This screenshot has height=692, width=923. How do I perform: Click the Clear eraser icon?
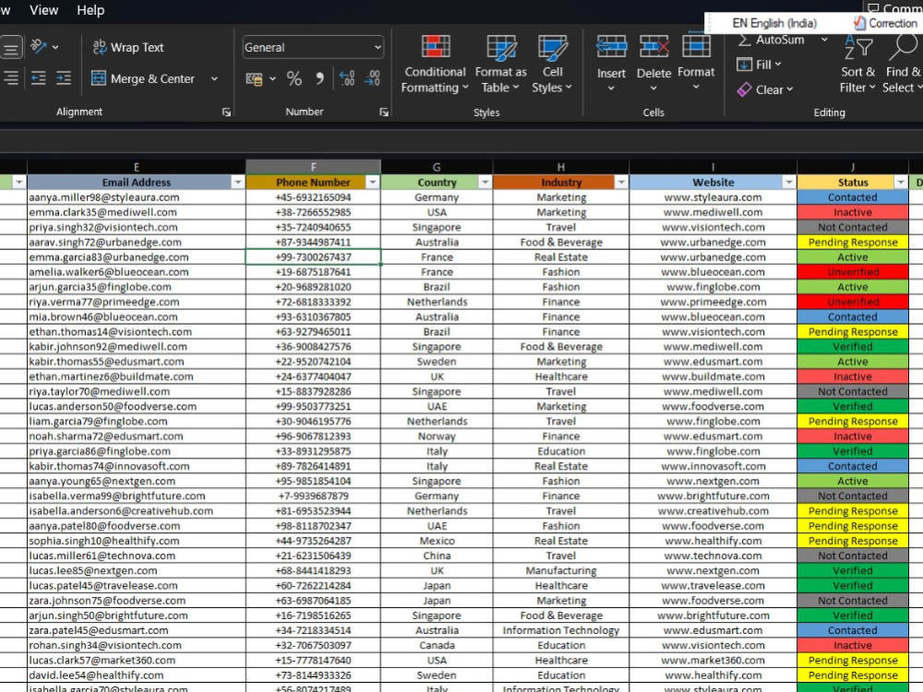click(x=744, y=89)
